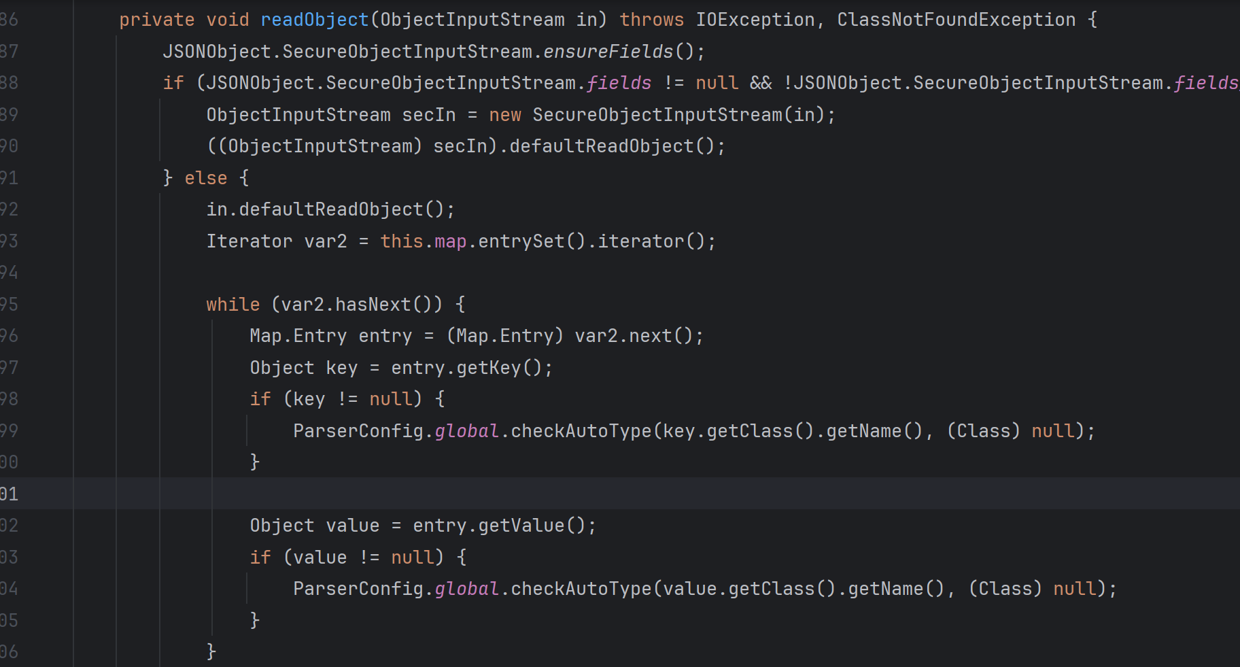Click the secIn variable declaration
This screenshot has height=667, width=1240.
428,115
